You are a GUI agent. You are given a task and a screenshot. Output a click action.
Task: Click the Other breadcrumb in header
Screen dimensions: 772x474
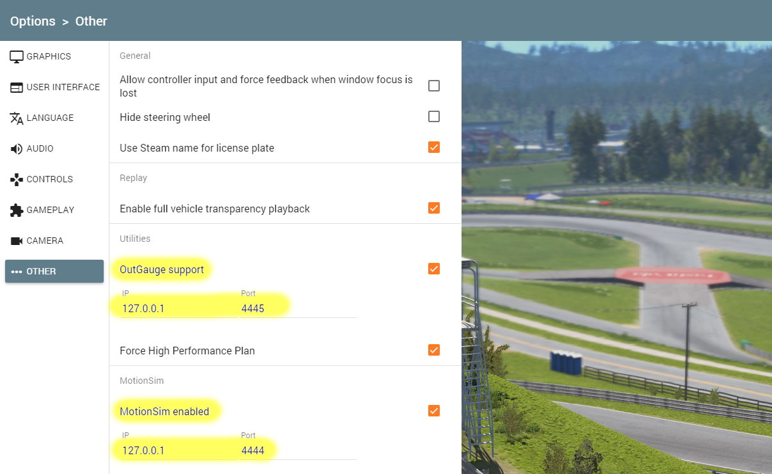tap(92, 21)
